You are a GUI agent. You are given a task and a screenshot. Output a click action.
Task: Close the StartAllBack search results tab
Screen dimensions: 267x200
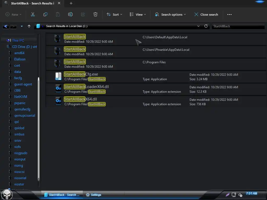click(x=59, y=3)
